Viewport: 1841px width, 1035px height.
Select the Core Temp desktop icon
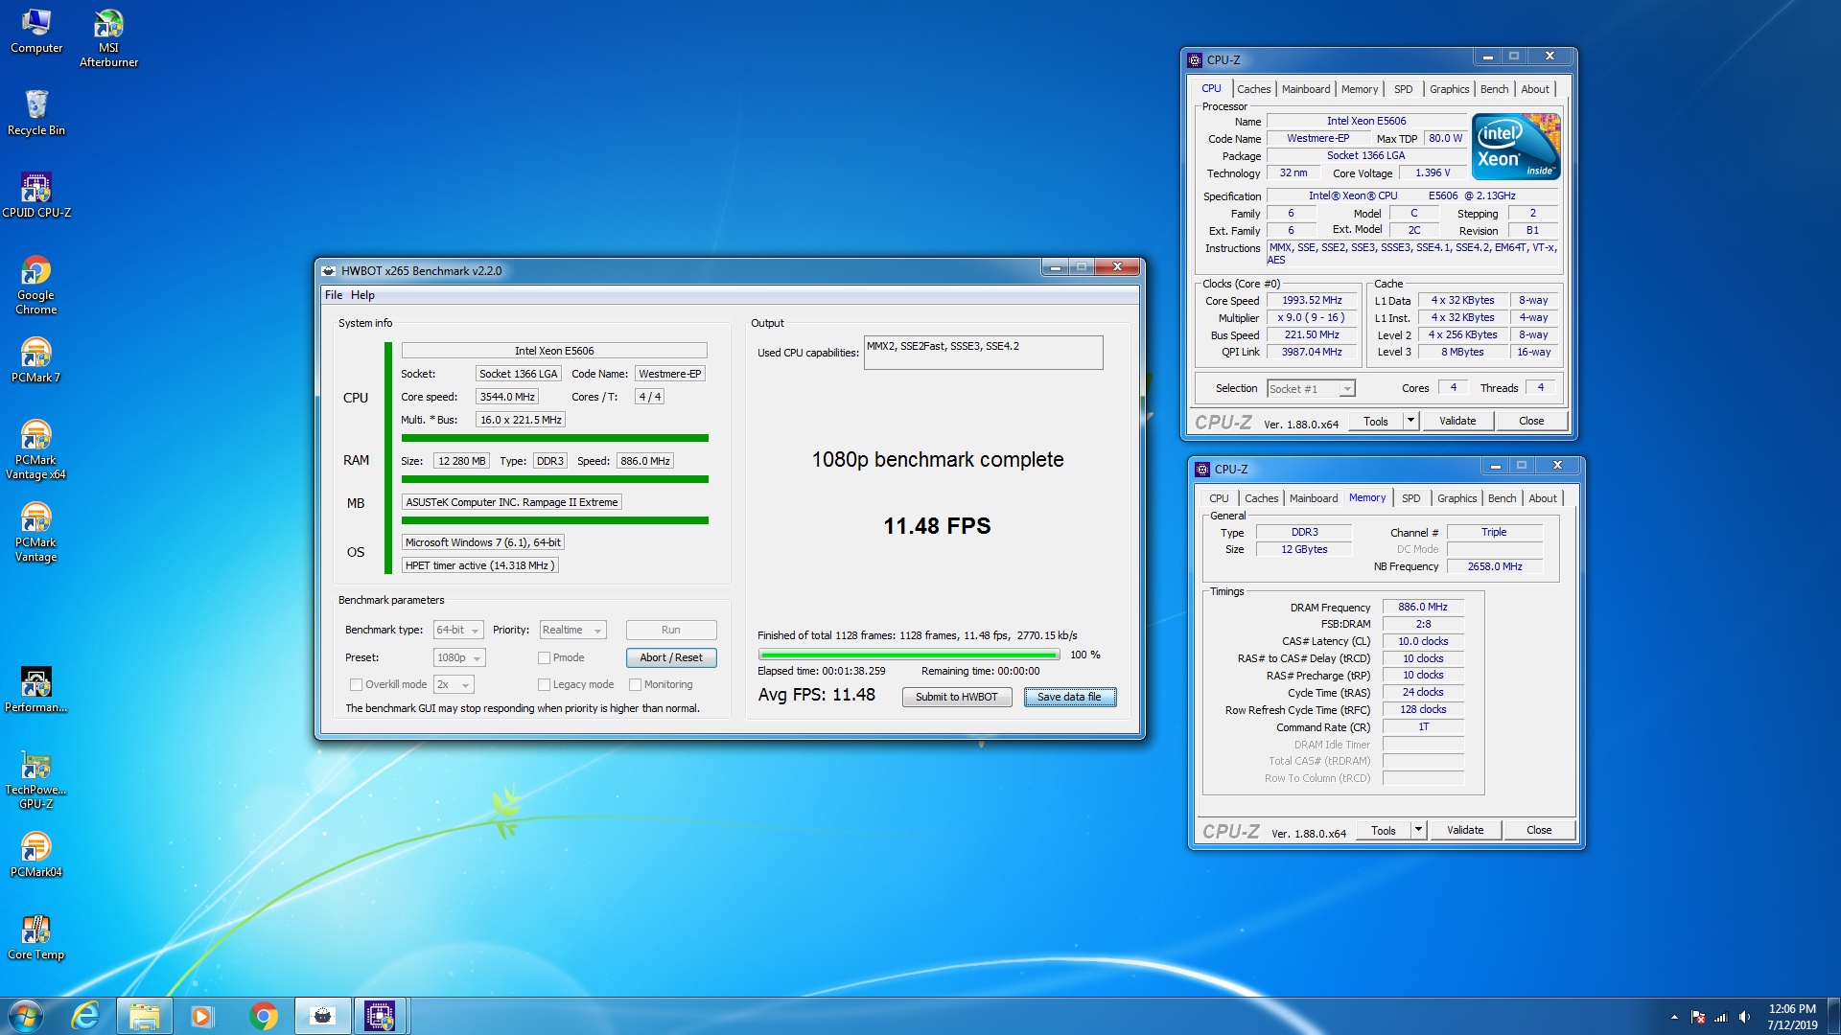36,937
